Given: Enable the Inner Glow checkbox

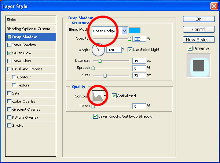Looking at the screenshot, I should tap(9, 61).
